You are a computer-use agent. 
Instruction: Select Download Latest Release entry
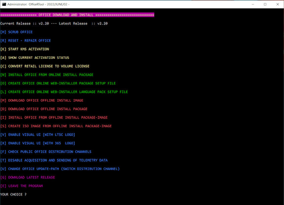point(28,177)
